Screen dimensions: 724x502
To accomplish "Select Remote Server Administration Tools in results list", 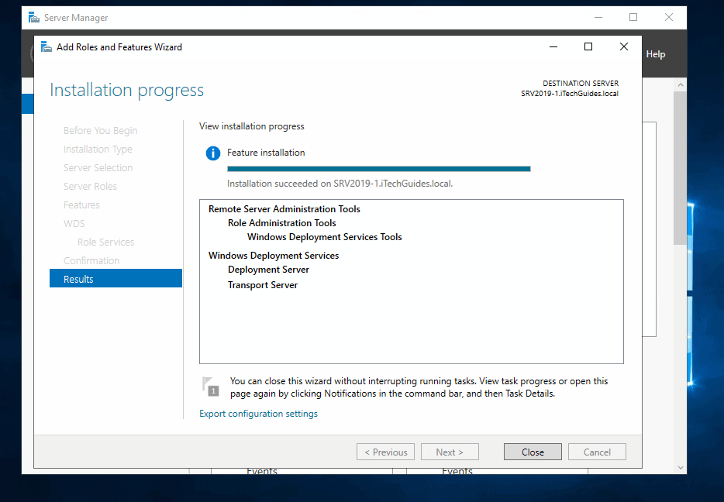I will point(284,209).
